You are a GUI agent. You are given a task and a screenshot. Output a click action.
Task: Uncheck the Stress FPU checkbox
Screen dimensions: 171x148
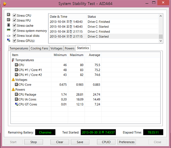15,20
